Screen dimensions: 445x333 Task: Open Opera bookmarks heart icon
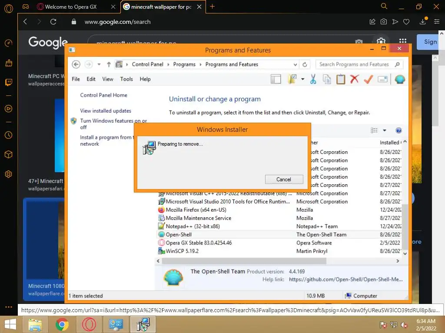406,22
